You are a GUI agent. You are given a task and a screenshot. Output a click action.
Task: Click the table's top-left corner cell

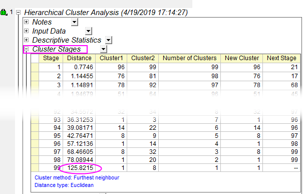35,58
